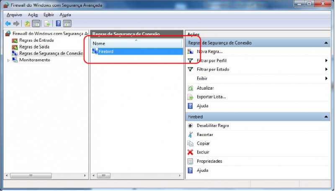Click the Forward arrow toolbar icon
The height and width of the screenshot is (191, 335).
(16, 24)
